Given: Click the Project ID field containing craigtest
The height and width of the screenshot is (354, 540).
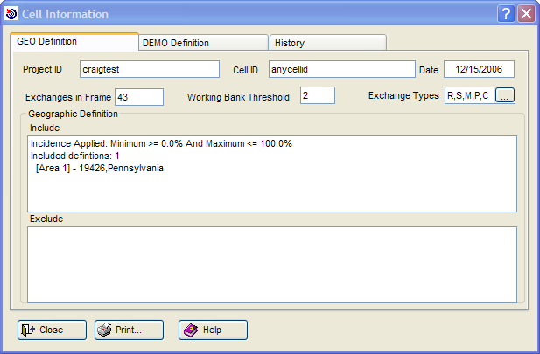Looking at the screenshot, I should pyautogui.click(x=149, y=70).
